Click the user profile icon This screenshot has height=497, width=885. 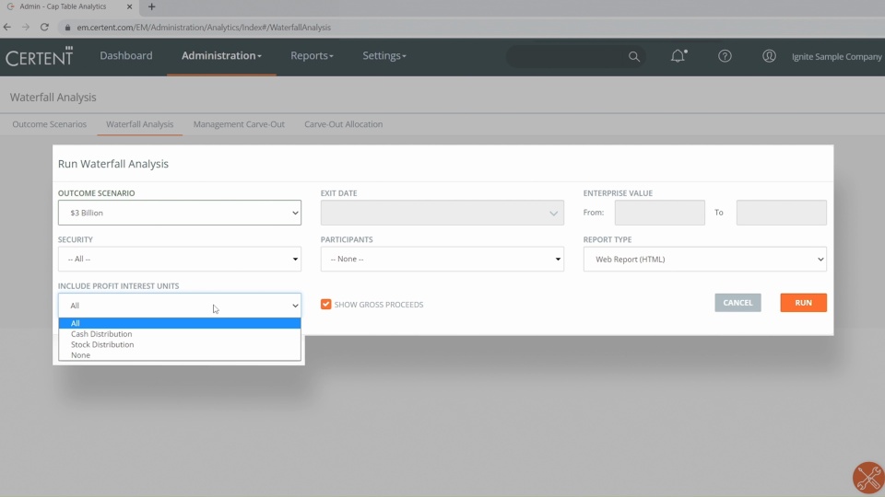769,56
